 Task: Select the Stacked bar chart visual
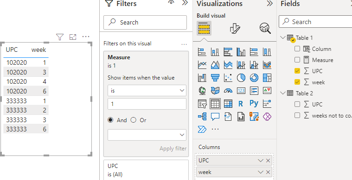pyautogui.click(x=202, y=52)
